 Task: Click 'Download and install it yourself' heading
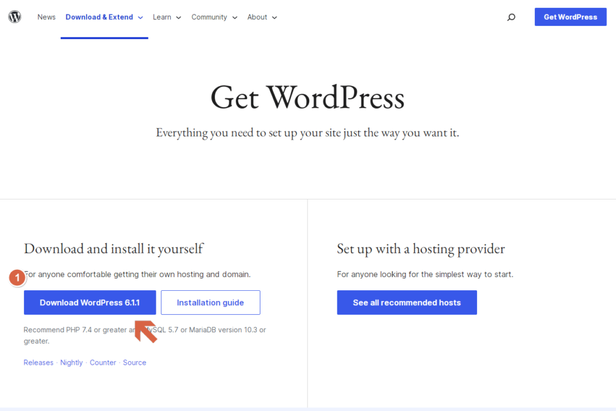[114, 249]
